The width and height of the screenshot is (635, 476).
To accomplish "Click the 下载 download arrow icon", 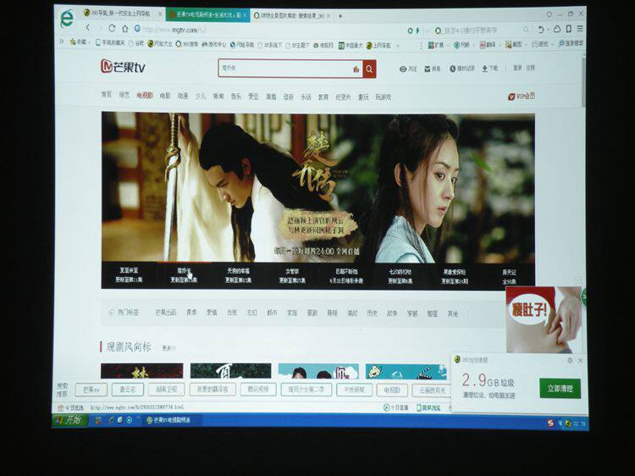I will pos(484,69).
